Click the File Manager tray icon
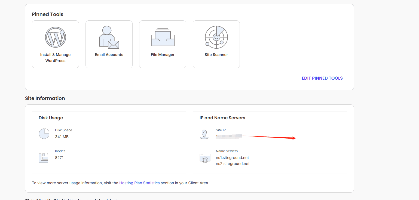The image size is (419, 200). 163,37
